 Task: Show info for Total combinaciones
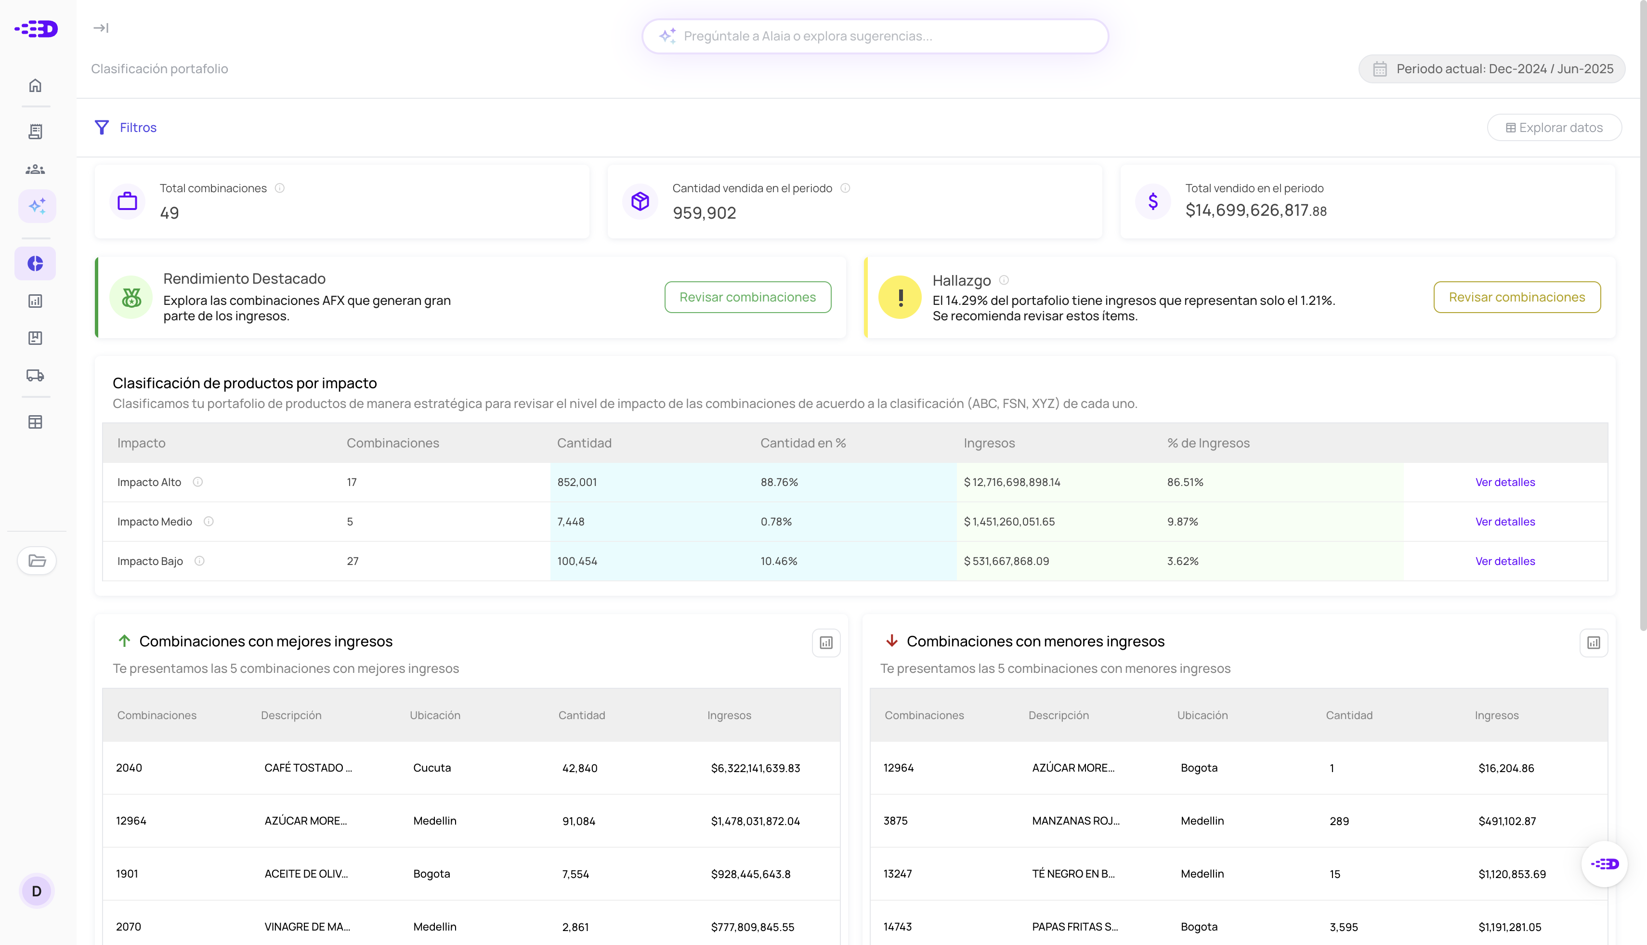pyautogui.click(x=280, y=188)
